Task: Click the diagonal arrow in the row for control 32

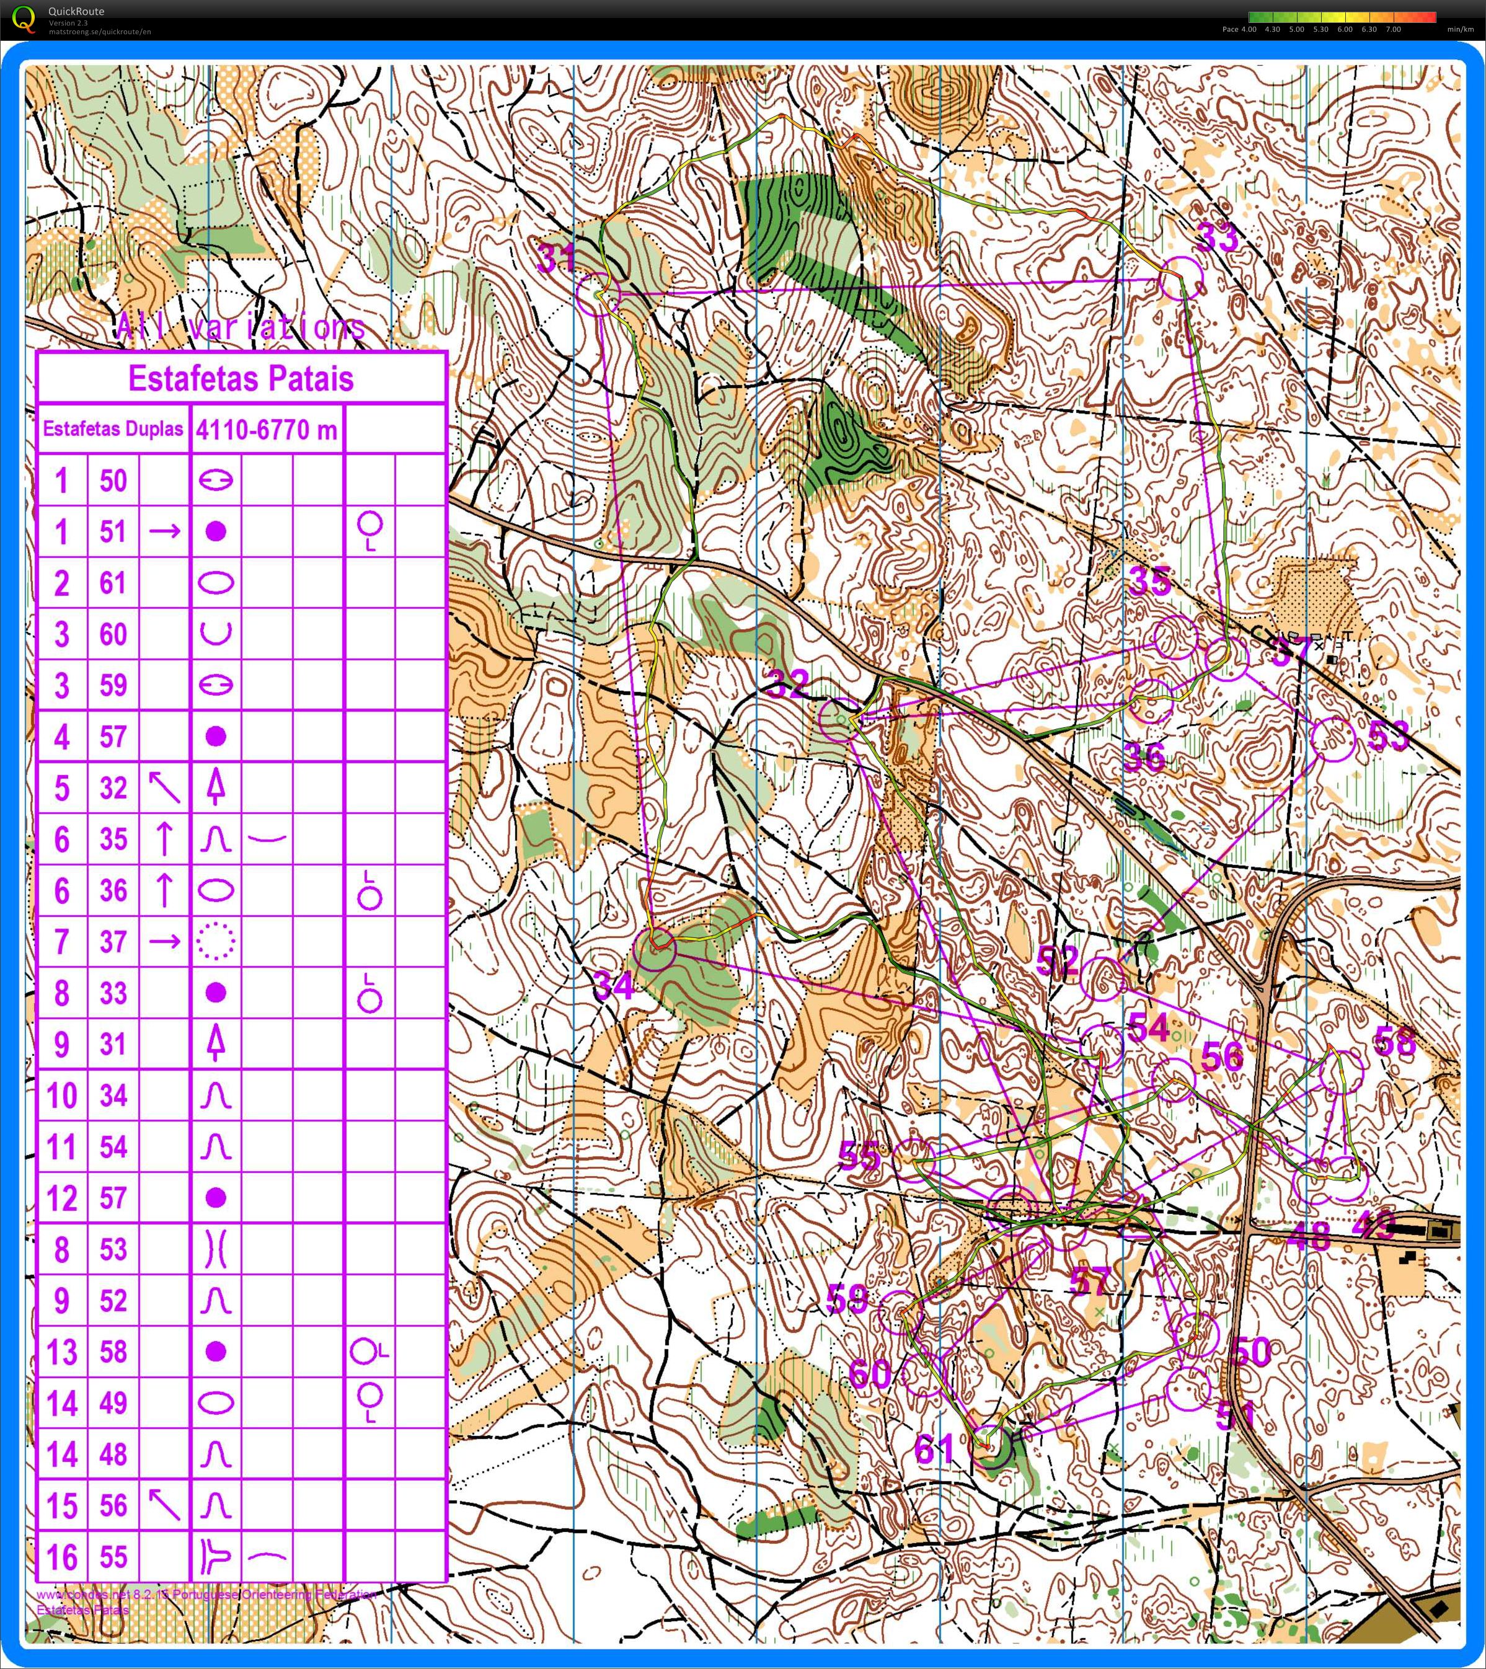Action: pyautogui.click(x=164, y=787)
